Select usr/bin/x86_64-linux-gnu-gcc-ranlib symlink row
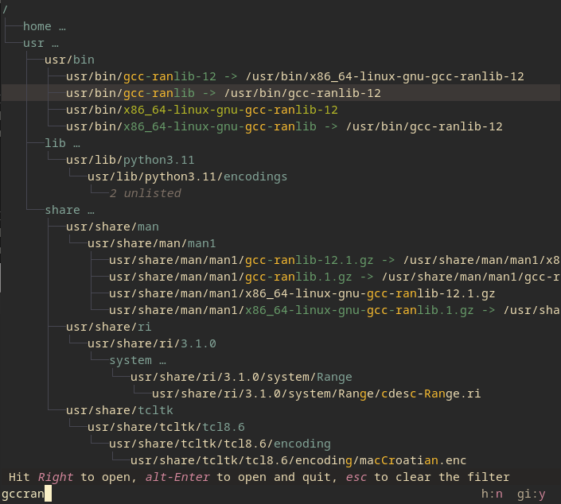This screenshot has height=504, width=561. (x=284, y=126)
